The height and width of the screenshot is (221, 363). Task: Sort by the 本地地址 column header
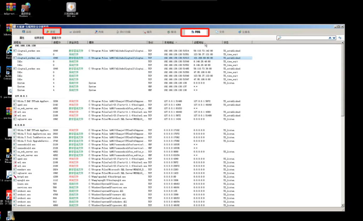[x=178, y=43]
